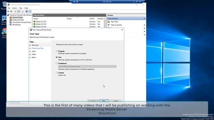
Task: Toggle Show/Hide Action Pane toolbar icon
Action: point(30,11)
